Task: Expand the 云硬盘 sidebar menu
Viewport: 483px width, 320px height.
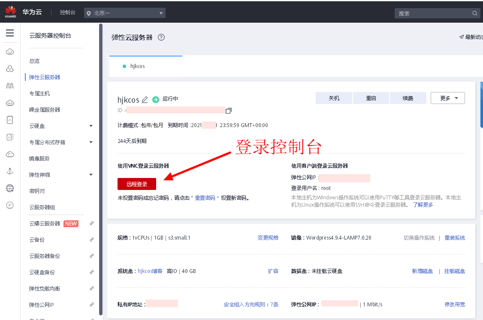Action: [x=91, y=126]
